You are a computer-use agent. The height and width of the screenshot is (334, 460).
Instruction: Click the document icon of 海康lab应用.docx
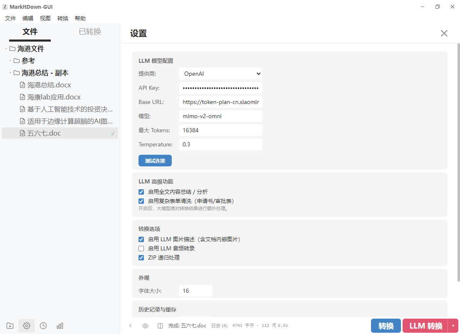pyautogui.click(x=22, y=97)
